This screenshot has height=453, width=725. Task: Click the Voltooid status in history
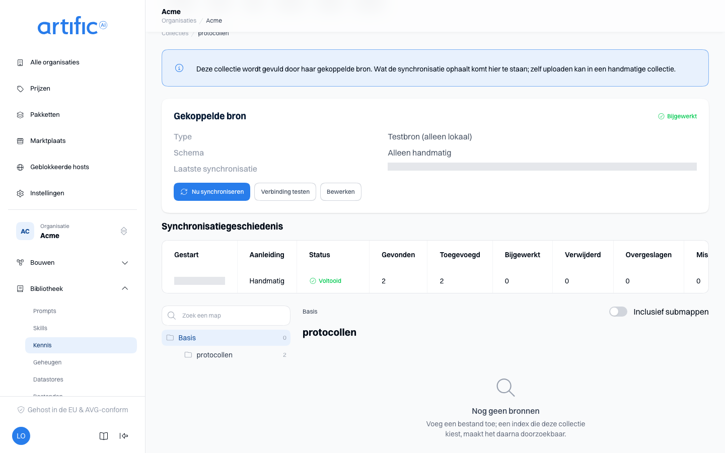[x=325, y=281]
